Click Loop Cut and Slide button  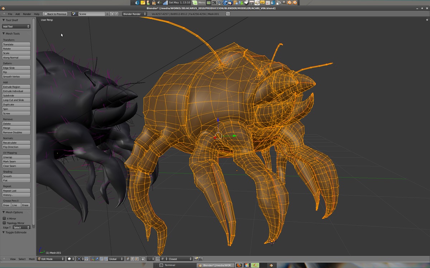pyautogui.click(x=16, y=100)
